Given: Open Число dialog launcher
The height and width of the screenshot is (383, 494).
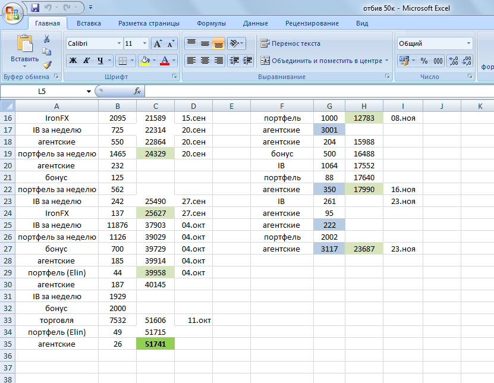Looking at the screenshot, I should pyautogui.click(x=470, y=76).
